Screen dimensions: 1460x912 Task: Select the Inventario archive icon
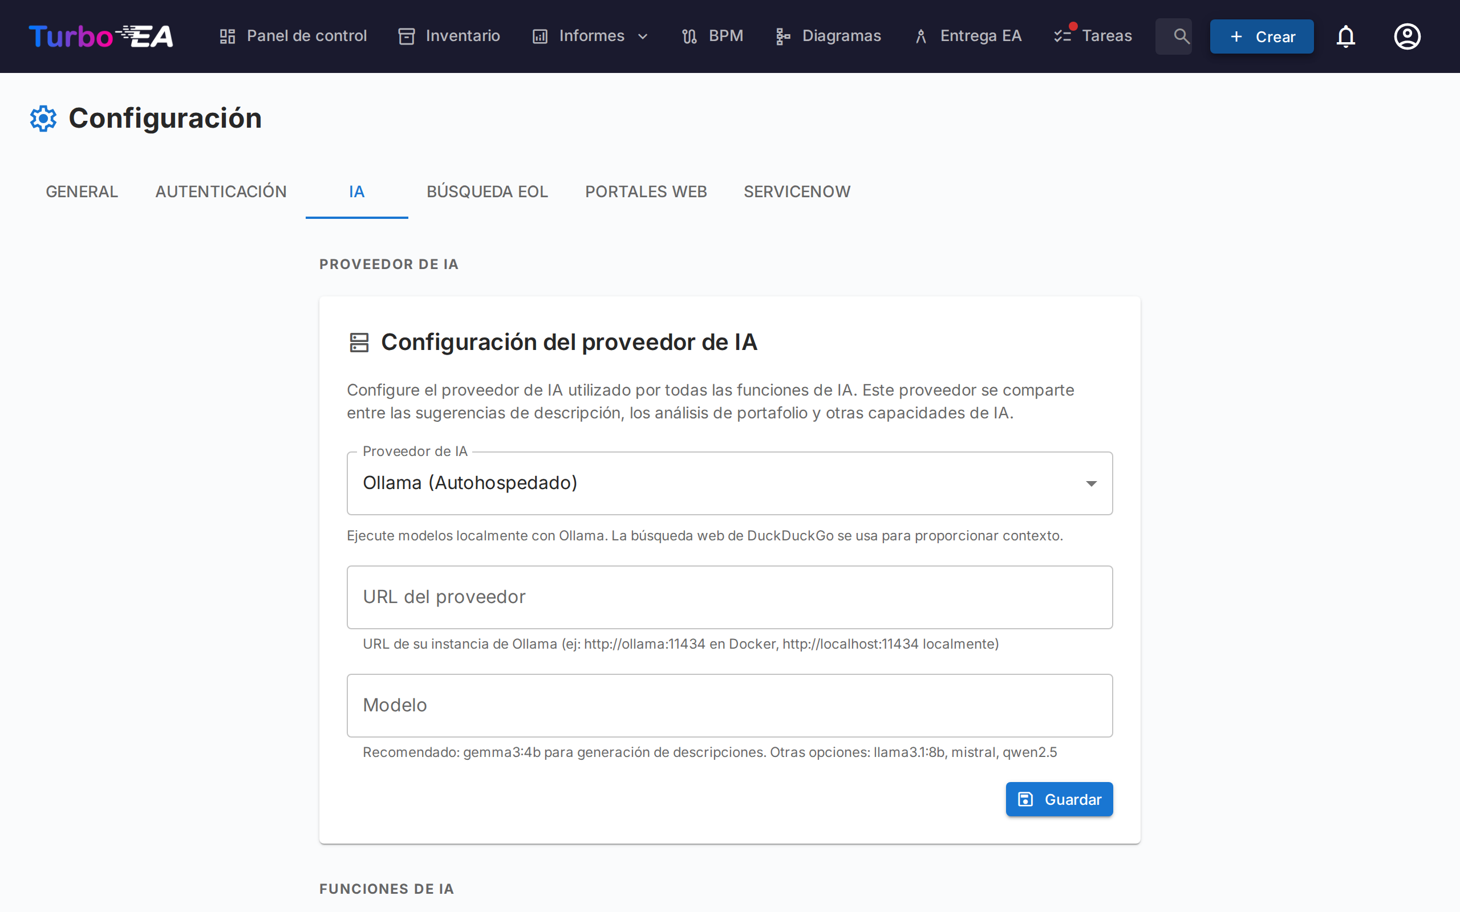pos(405,35)
